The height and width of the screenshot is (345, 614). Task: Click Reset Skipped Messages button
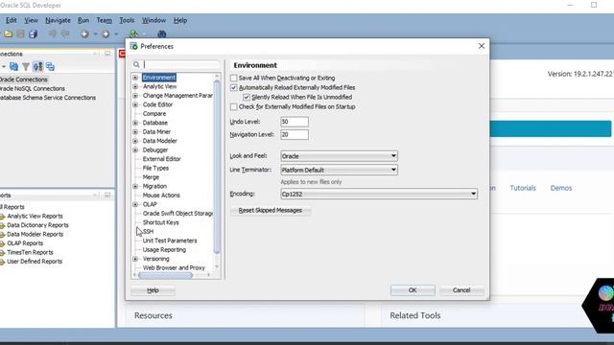coord(271,211)
